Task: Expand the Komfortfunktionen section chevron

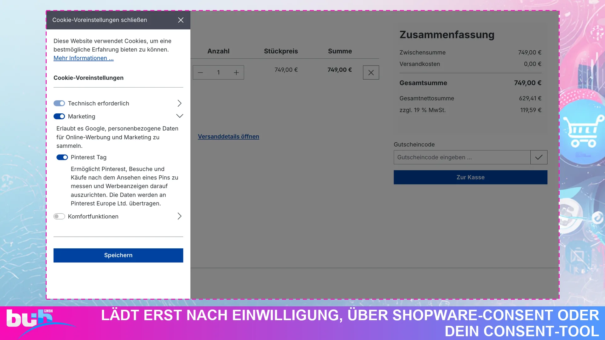Action: coord(179,216)
